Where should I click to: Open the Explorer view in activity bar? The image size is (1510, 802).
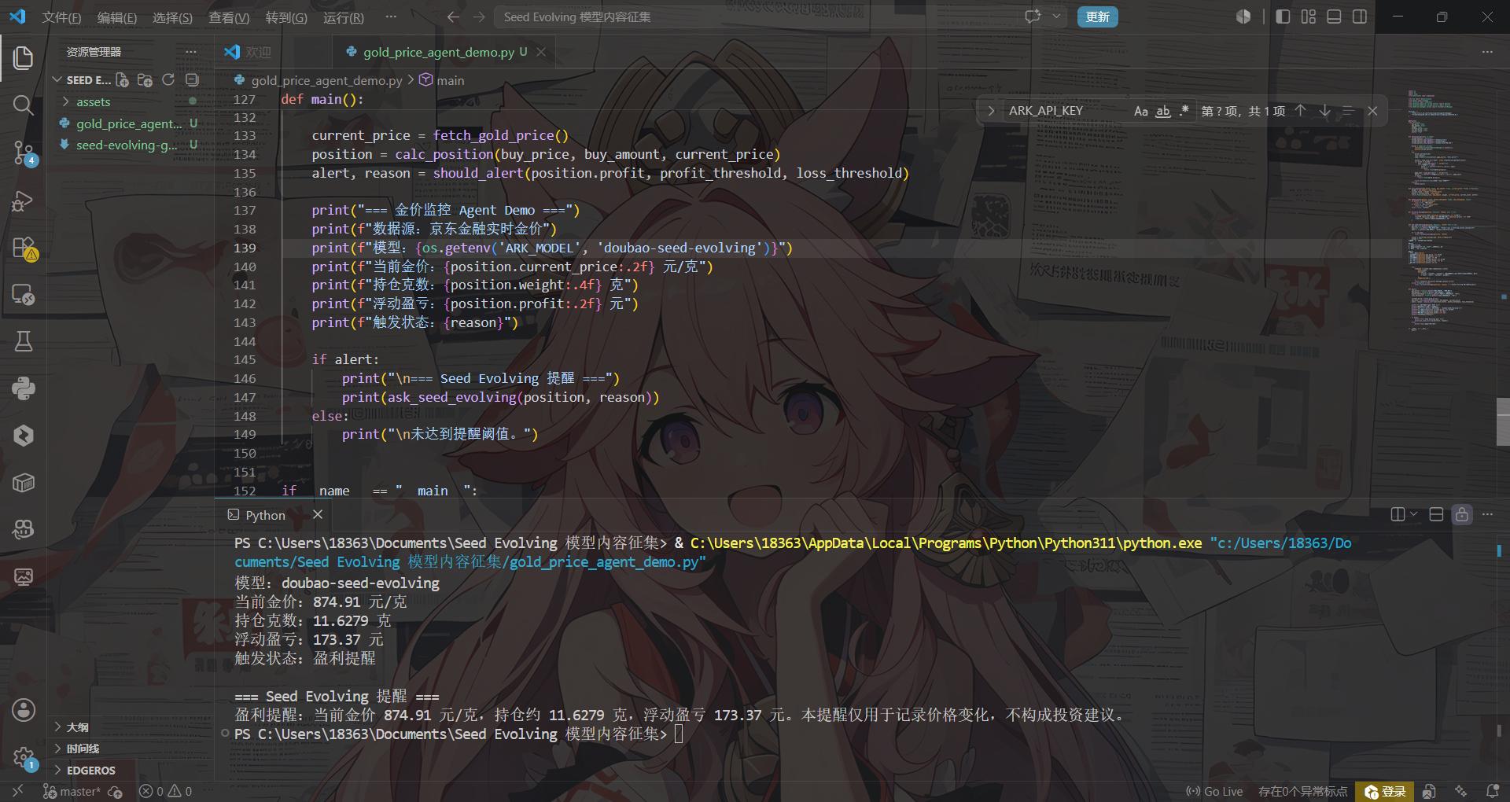[23, 57]
